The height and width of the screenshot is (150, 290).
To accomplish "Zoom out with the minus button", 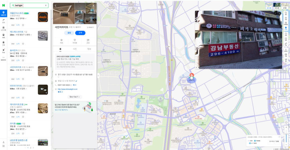I will pos(286,144).
